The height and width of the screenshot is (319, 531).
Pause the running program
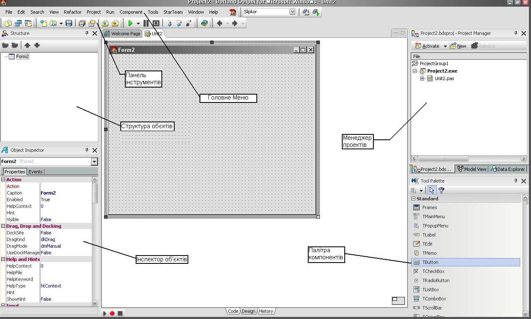pyautogui.click(x=146, y=23)
